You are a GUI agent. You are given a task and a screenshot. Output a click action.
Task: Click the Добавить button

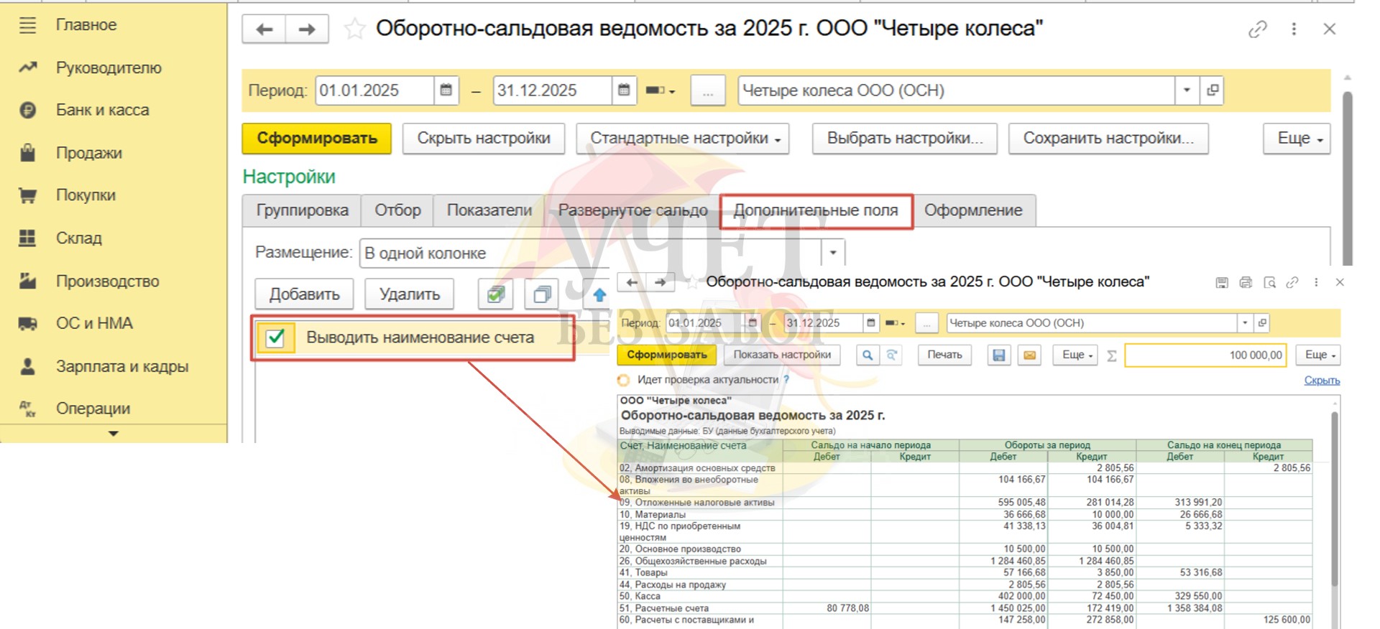[304, 294]
